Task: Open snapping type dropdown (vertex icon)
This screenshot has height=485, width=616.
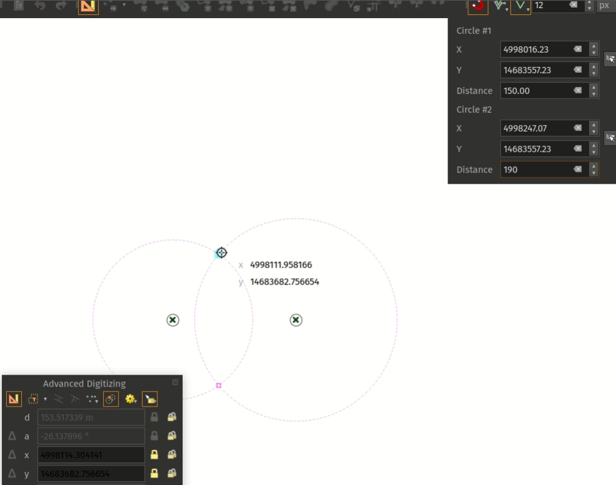Action: click(x=521, y=6)
